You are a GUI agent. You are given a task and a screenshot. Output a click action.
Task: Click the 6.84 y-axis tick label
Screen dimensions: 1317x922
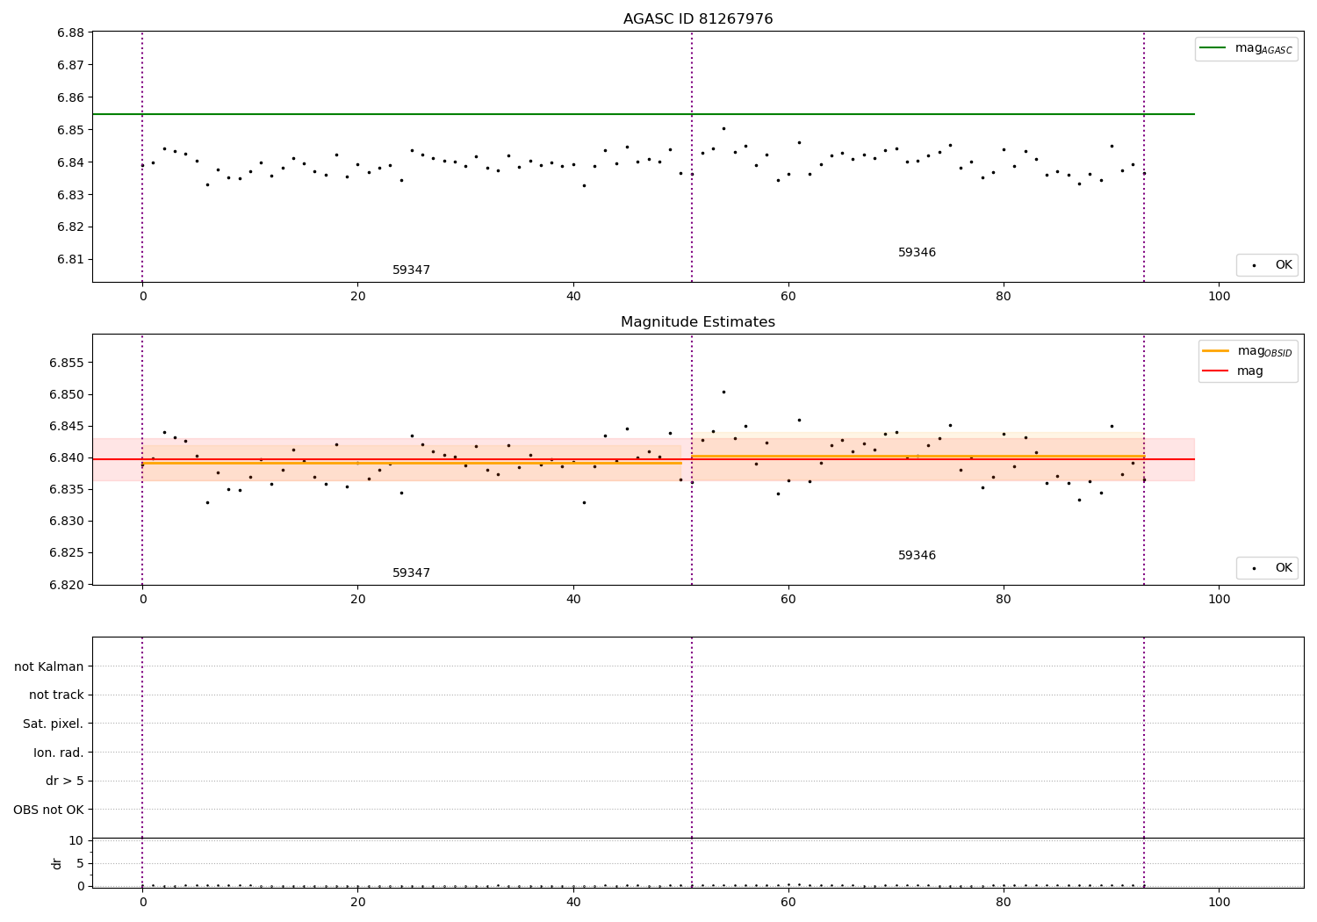pyautogui.click(x=70, y=162)
